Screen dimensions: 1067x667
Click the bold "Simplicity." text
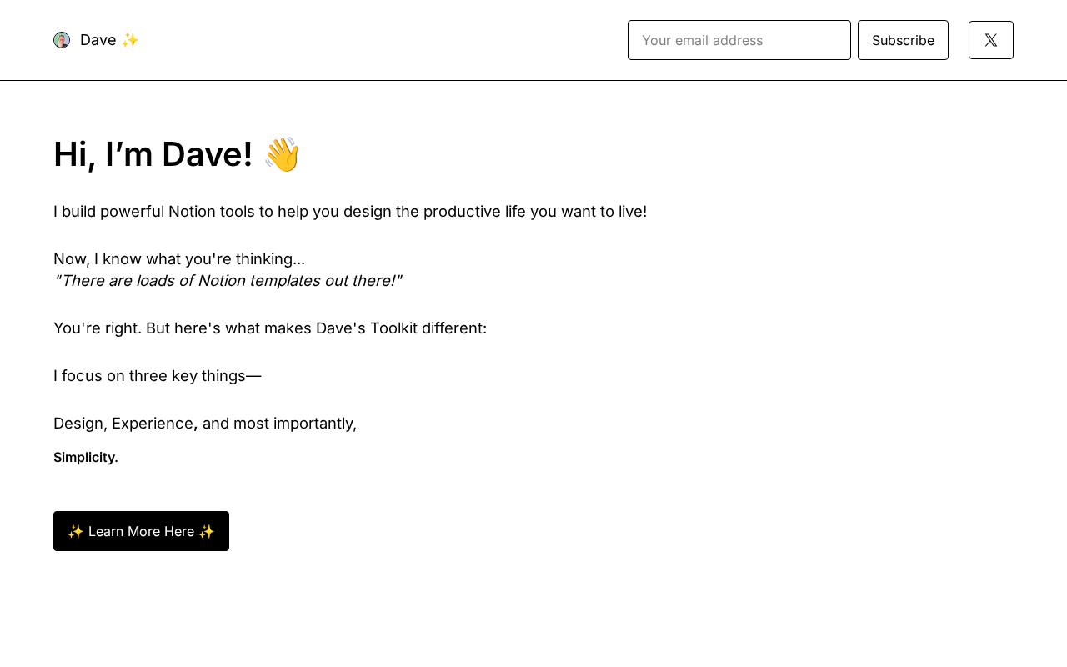click(x=86, y=457)
